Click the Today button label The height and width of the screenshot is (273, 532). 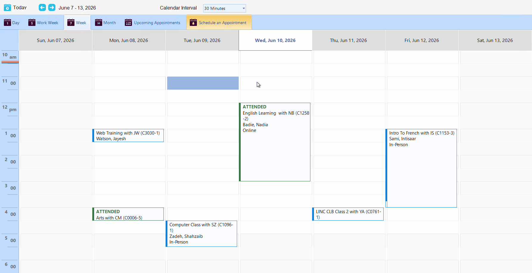[20, 7]
